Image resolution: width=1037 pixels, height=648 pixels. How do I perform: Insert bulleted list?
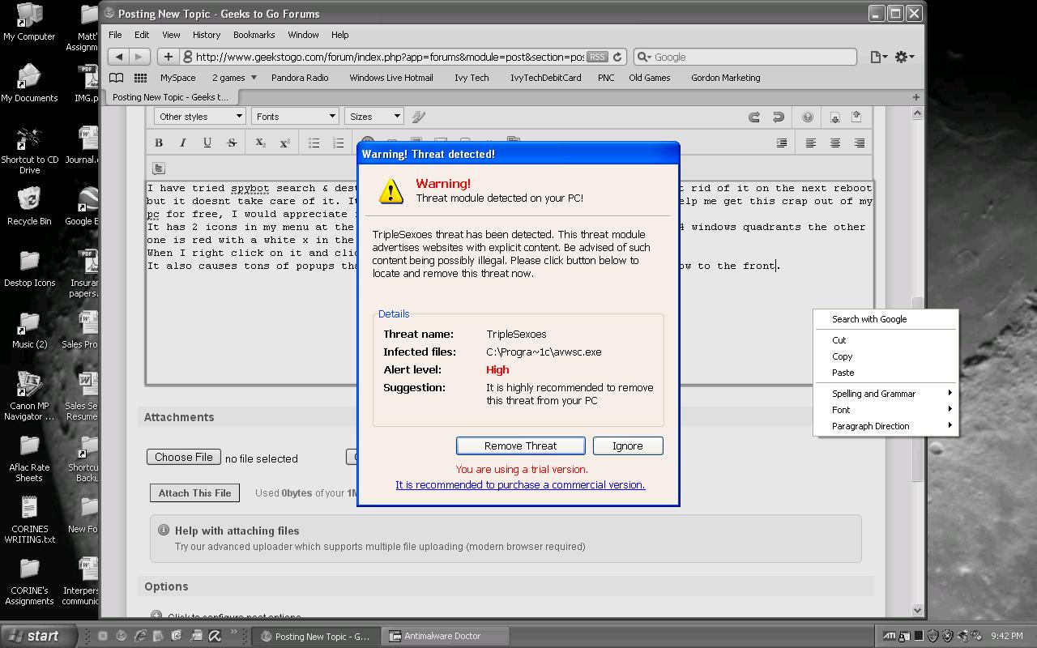(x=314, y=143)
